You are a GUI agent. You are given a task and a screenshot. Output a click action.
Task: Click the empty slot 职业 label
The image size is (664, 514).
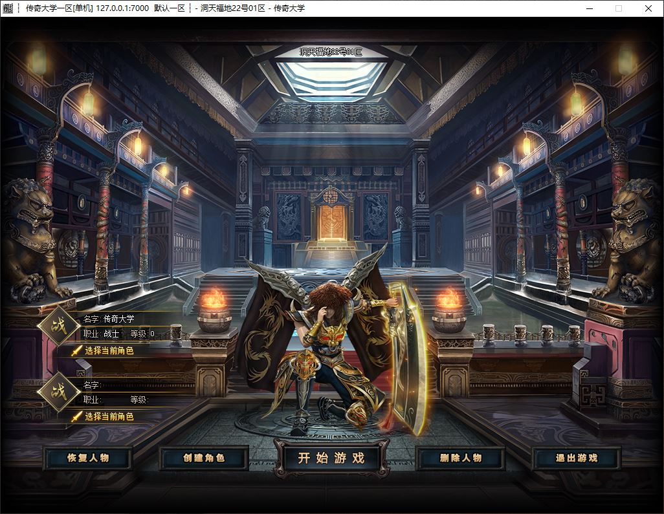[x=92, y=400]
